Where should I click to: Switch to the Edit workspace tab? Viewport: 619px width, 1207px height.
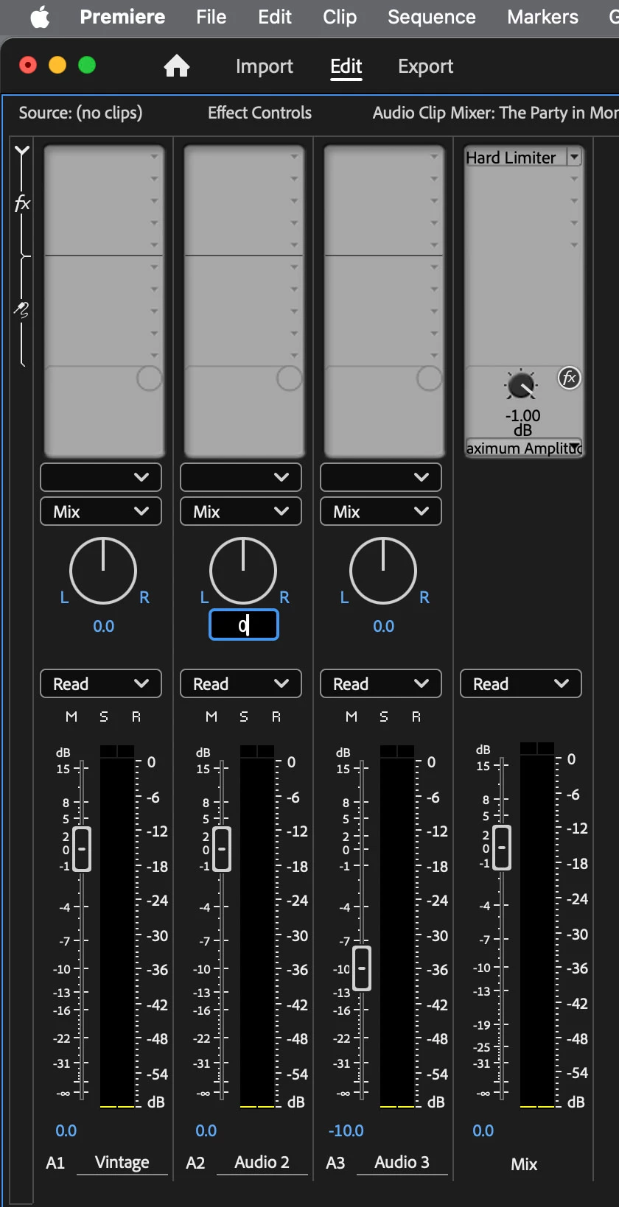coord(346,66)
